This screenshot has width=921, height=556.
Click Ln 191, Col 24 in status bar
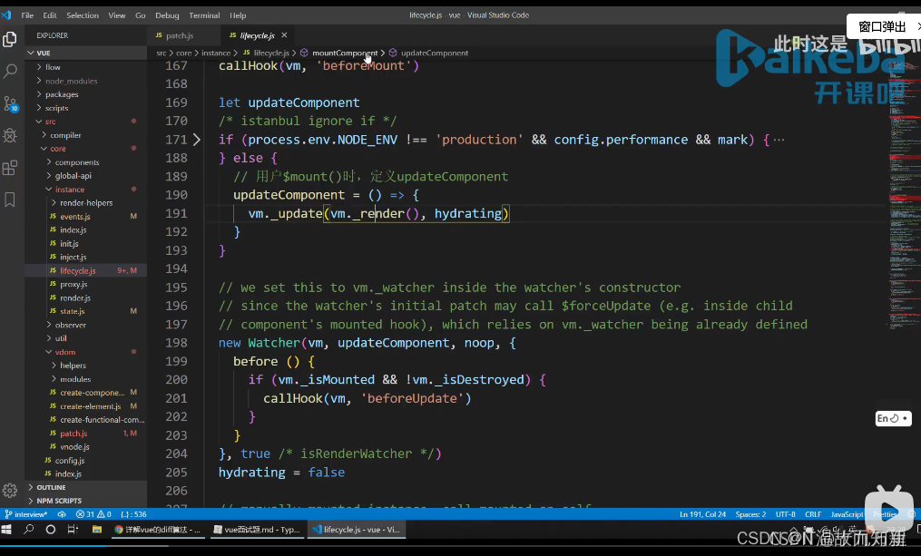(702, 514)
